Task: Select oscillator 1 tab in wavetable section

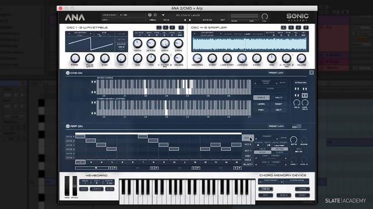Action: coord(159,27)
